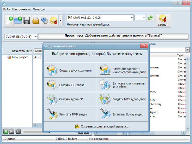Click the refresh drives green arrows icon
Screen dimensions: 192x144
tap(150, 18)
